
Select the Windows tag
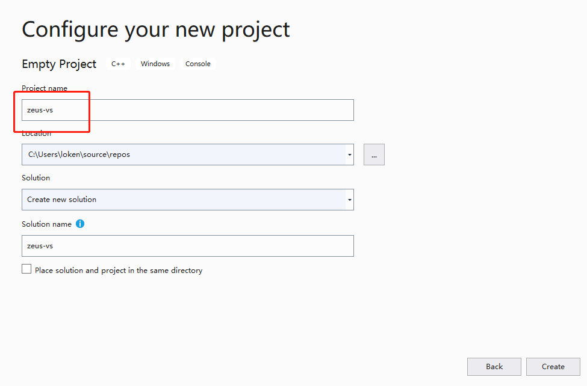[155, 64]
